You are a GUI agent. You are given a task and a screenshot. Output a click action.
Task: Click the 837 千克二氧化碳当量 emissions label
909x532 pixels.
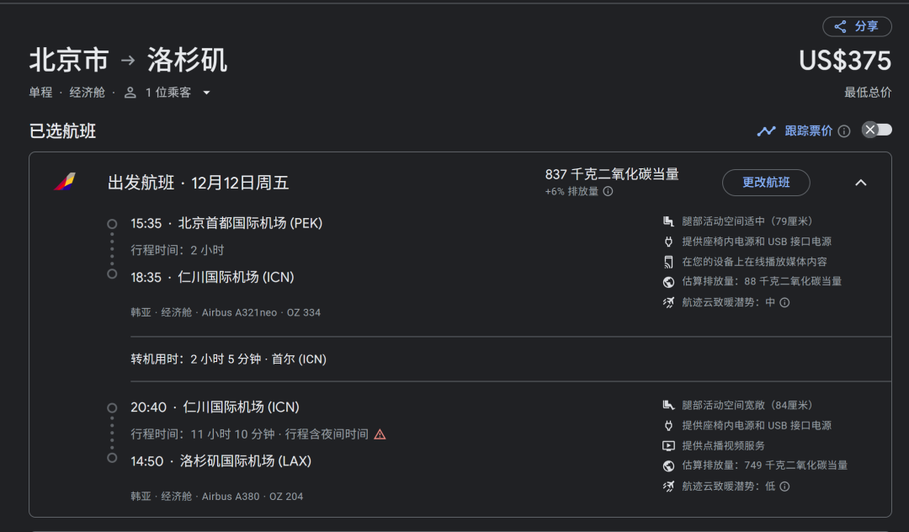click(612, 174)
